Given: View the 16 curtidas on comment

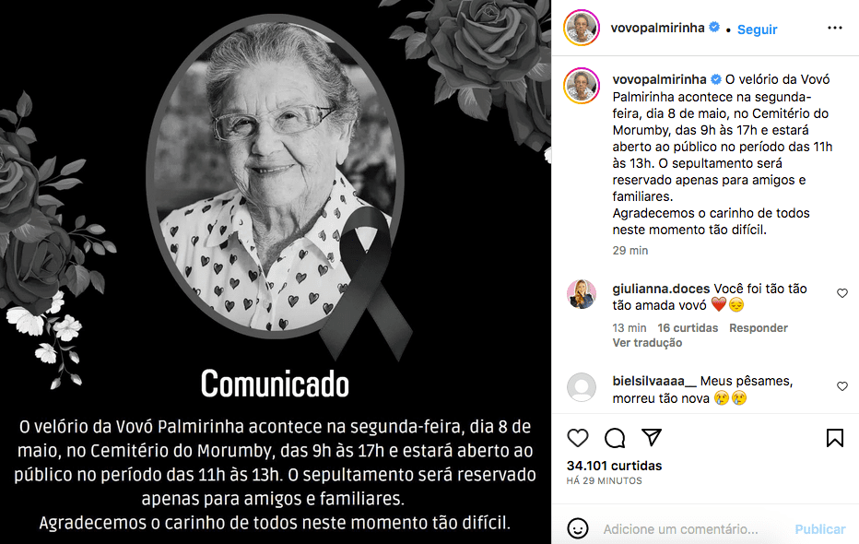Looking at the screenshot, I should tap(687, 327).
